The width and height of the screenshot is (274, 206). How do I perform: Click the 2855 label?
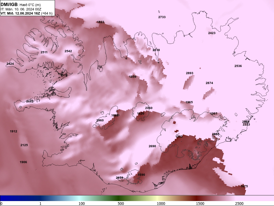pyautogui.click(x=215, y=134)
